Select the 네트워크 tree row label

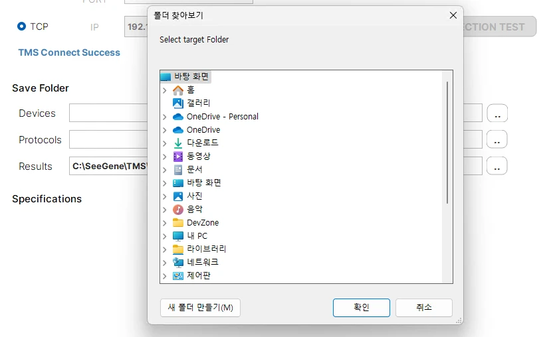tap(203, 263)
